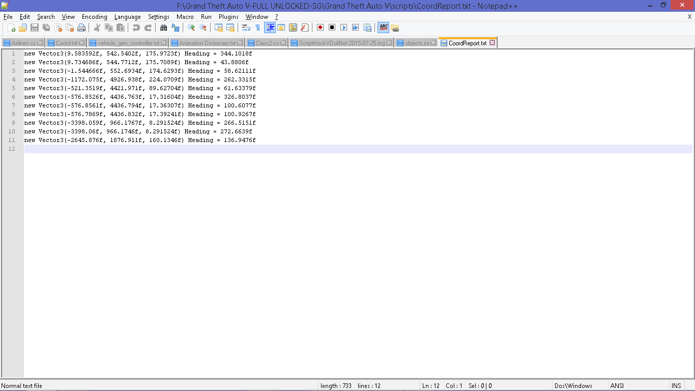Run macro multiple times icon
The height and width of the screenshot is (391, 695).
click(x=355, y=27)
